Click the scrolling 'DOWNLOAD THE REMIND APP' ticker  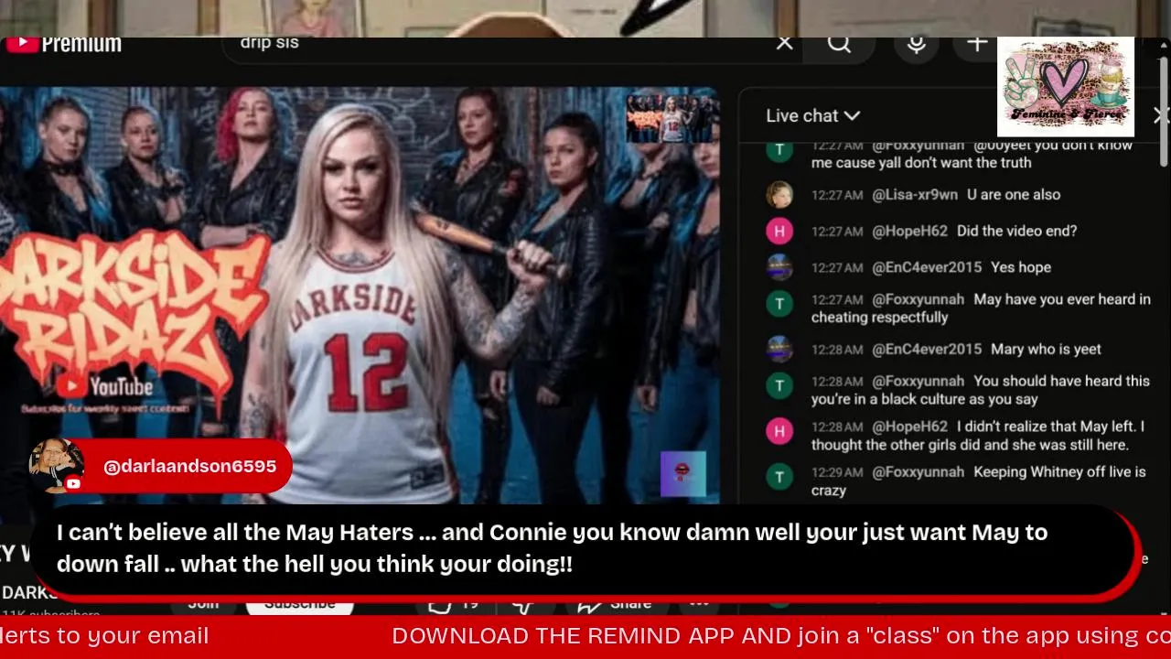pyautogui.click(x=781, y=635)
